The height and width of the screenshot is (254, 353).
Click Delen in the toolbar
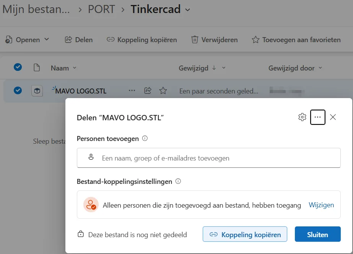[79, 40]
